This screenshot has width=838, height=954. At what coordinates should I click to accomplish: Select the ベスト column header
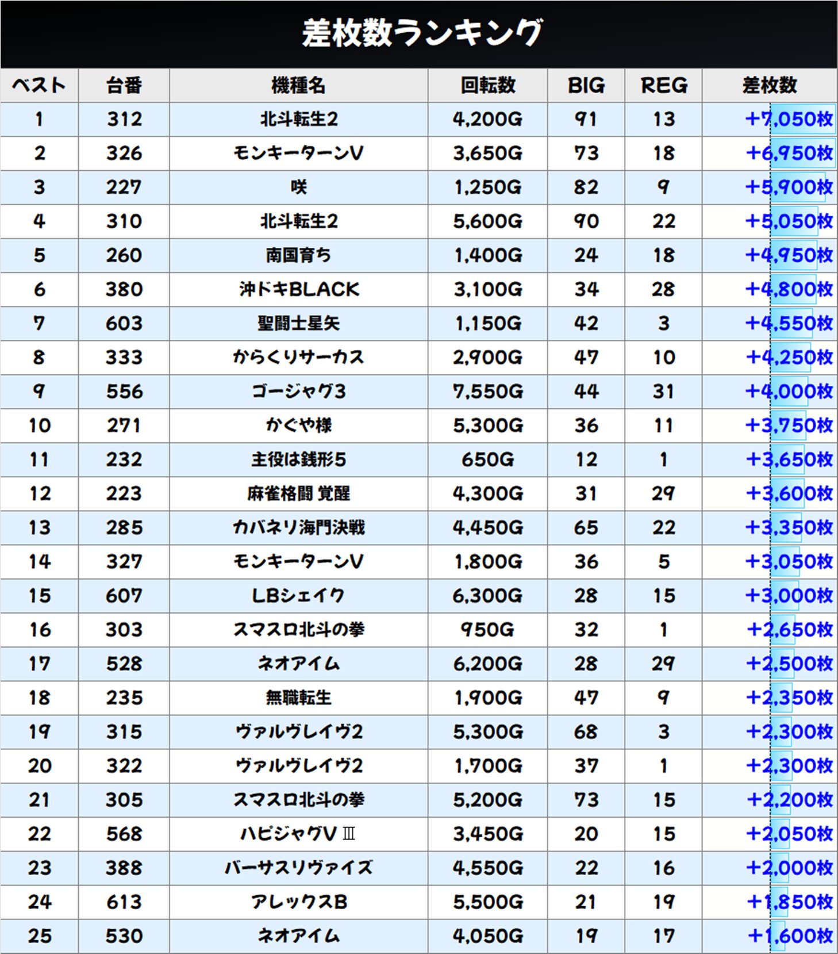39,86
